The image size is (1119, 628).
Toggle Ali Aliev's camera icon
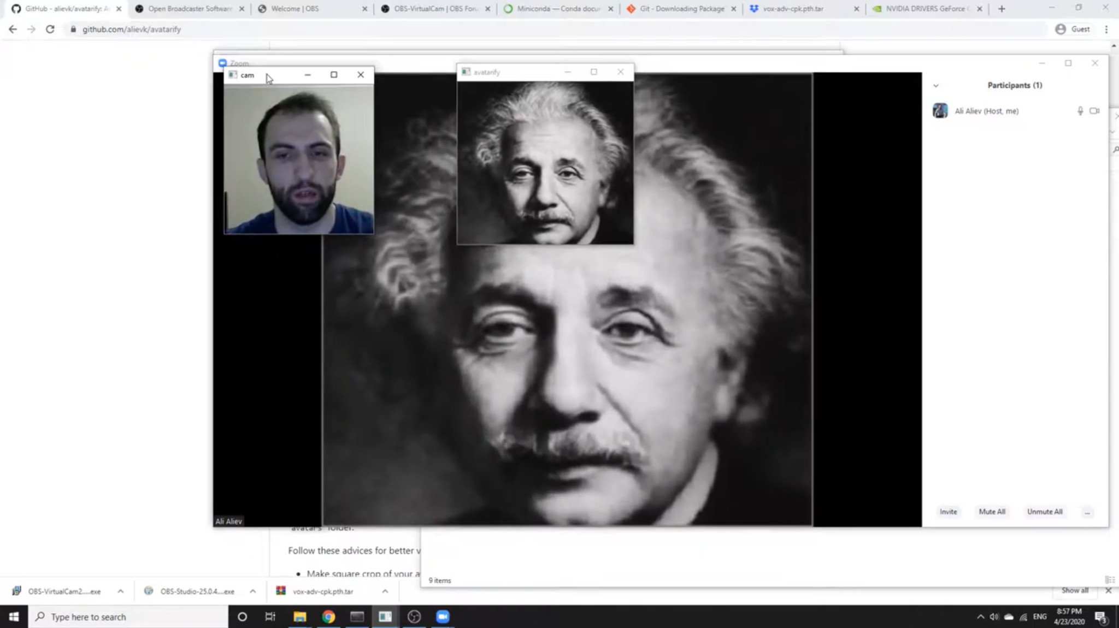tap(1094, 111)
